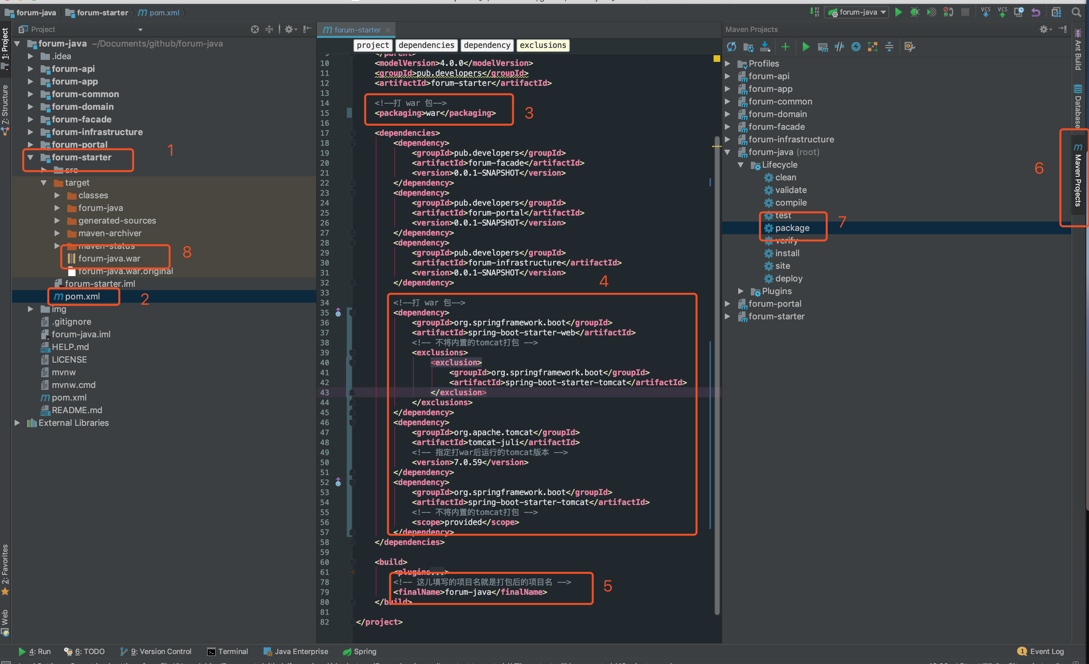The image size is (1089, 664).
Task: Open the Event Log
Action: (1040, 652)
